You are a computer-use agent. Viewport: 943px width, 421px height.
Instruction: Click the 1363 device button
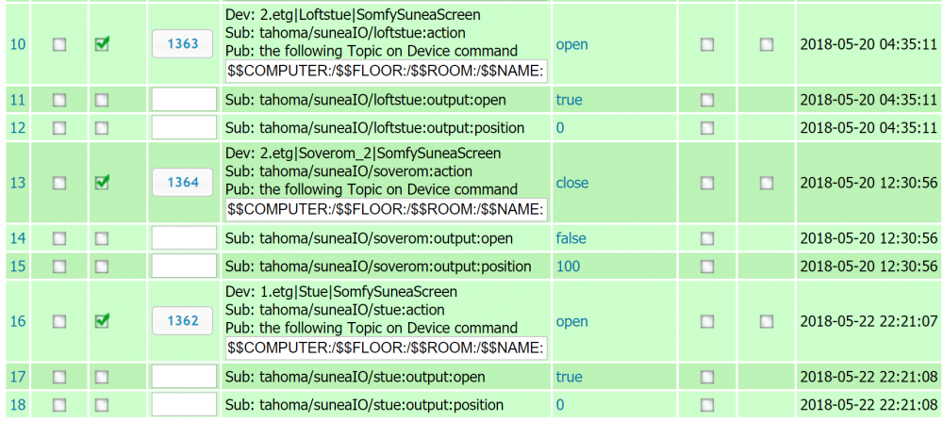click(x=183, y=44)
